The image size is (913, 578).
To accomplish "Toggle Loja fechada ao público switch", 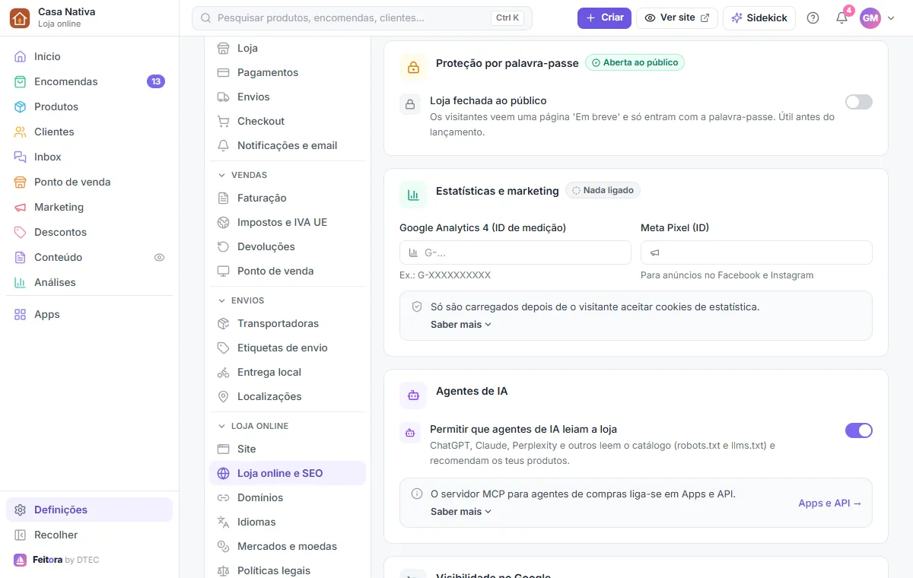I will tap(859, 102).
